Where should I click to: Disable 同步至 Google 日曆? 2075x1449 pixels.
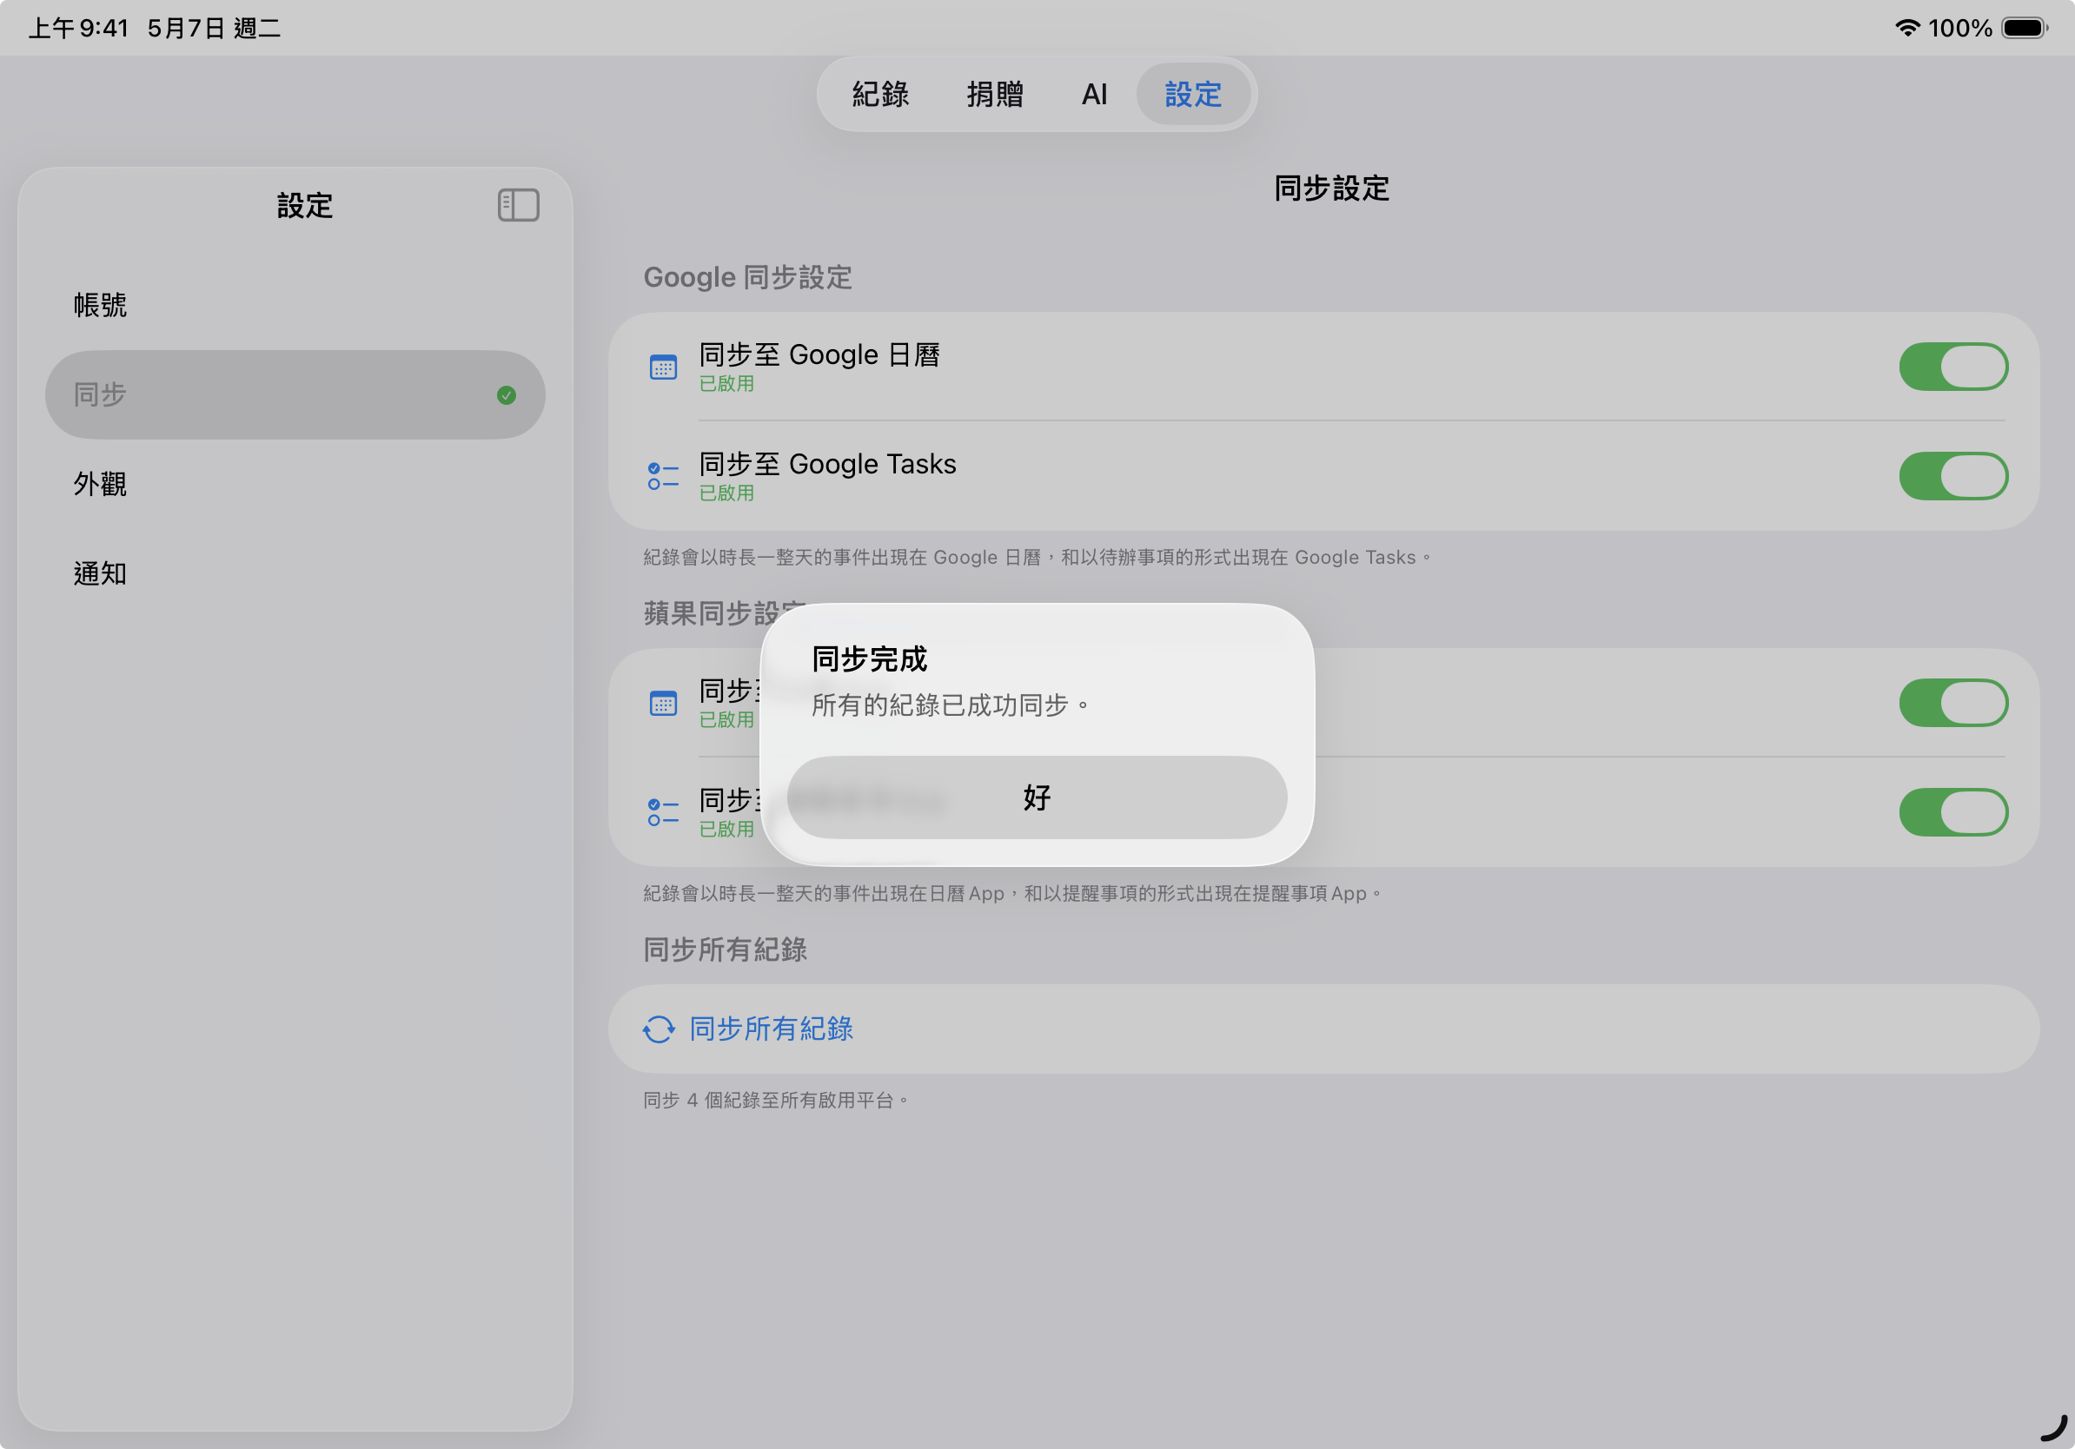[1955, 367]
